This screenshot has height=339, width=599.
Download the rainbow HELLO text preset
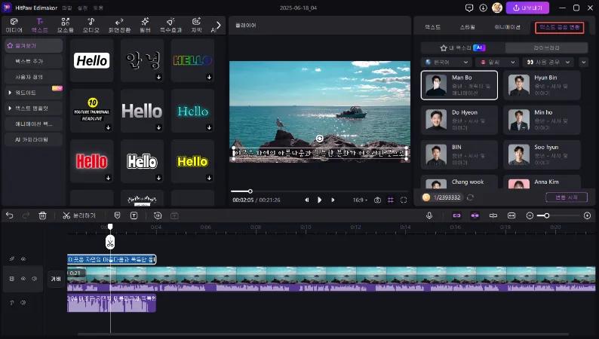(209, 77)
